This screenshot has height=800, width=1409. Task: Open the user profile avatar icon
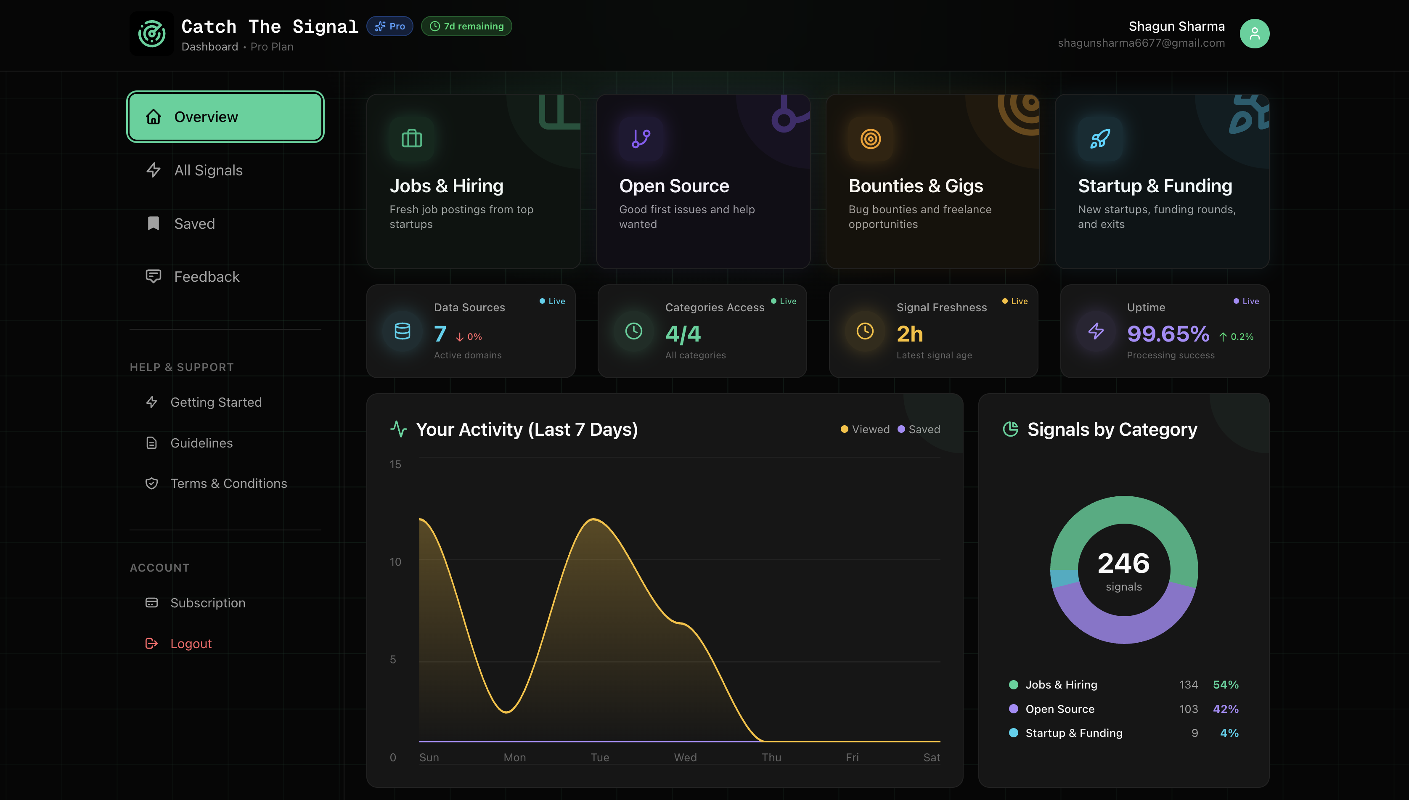pos(1254,34)
